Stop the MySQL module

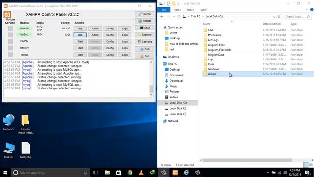[80, 35]
